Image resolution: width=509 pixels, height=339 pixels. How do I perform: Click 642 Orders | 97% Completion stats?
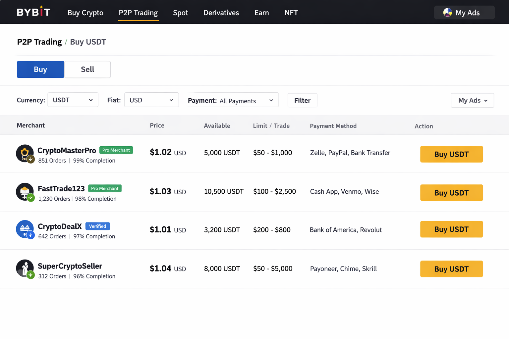pos(77,236)
